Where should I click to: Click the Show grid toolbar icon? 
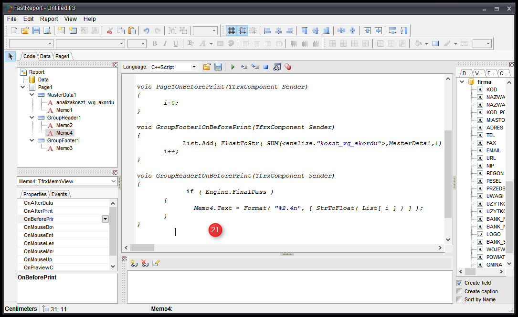pos(232,31)
